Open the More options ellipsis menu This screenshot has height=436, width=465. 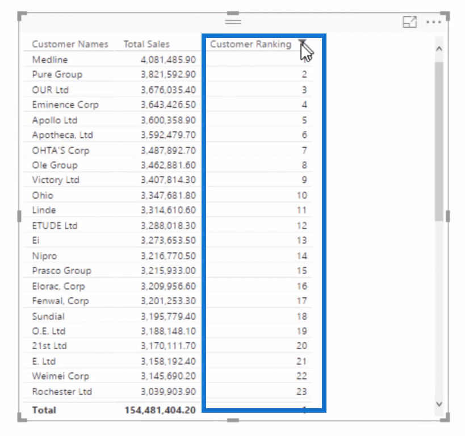tap(433, 22)
